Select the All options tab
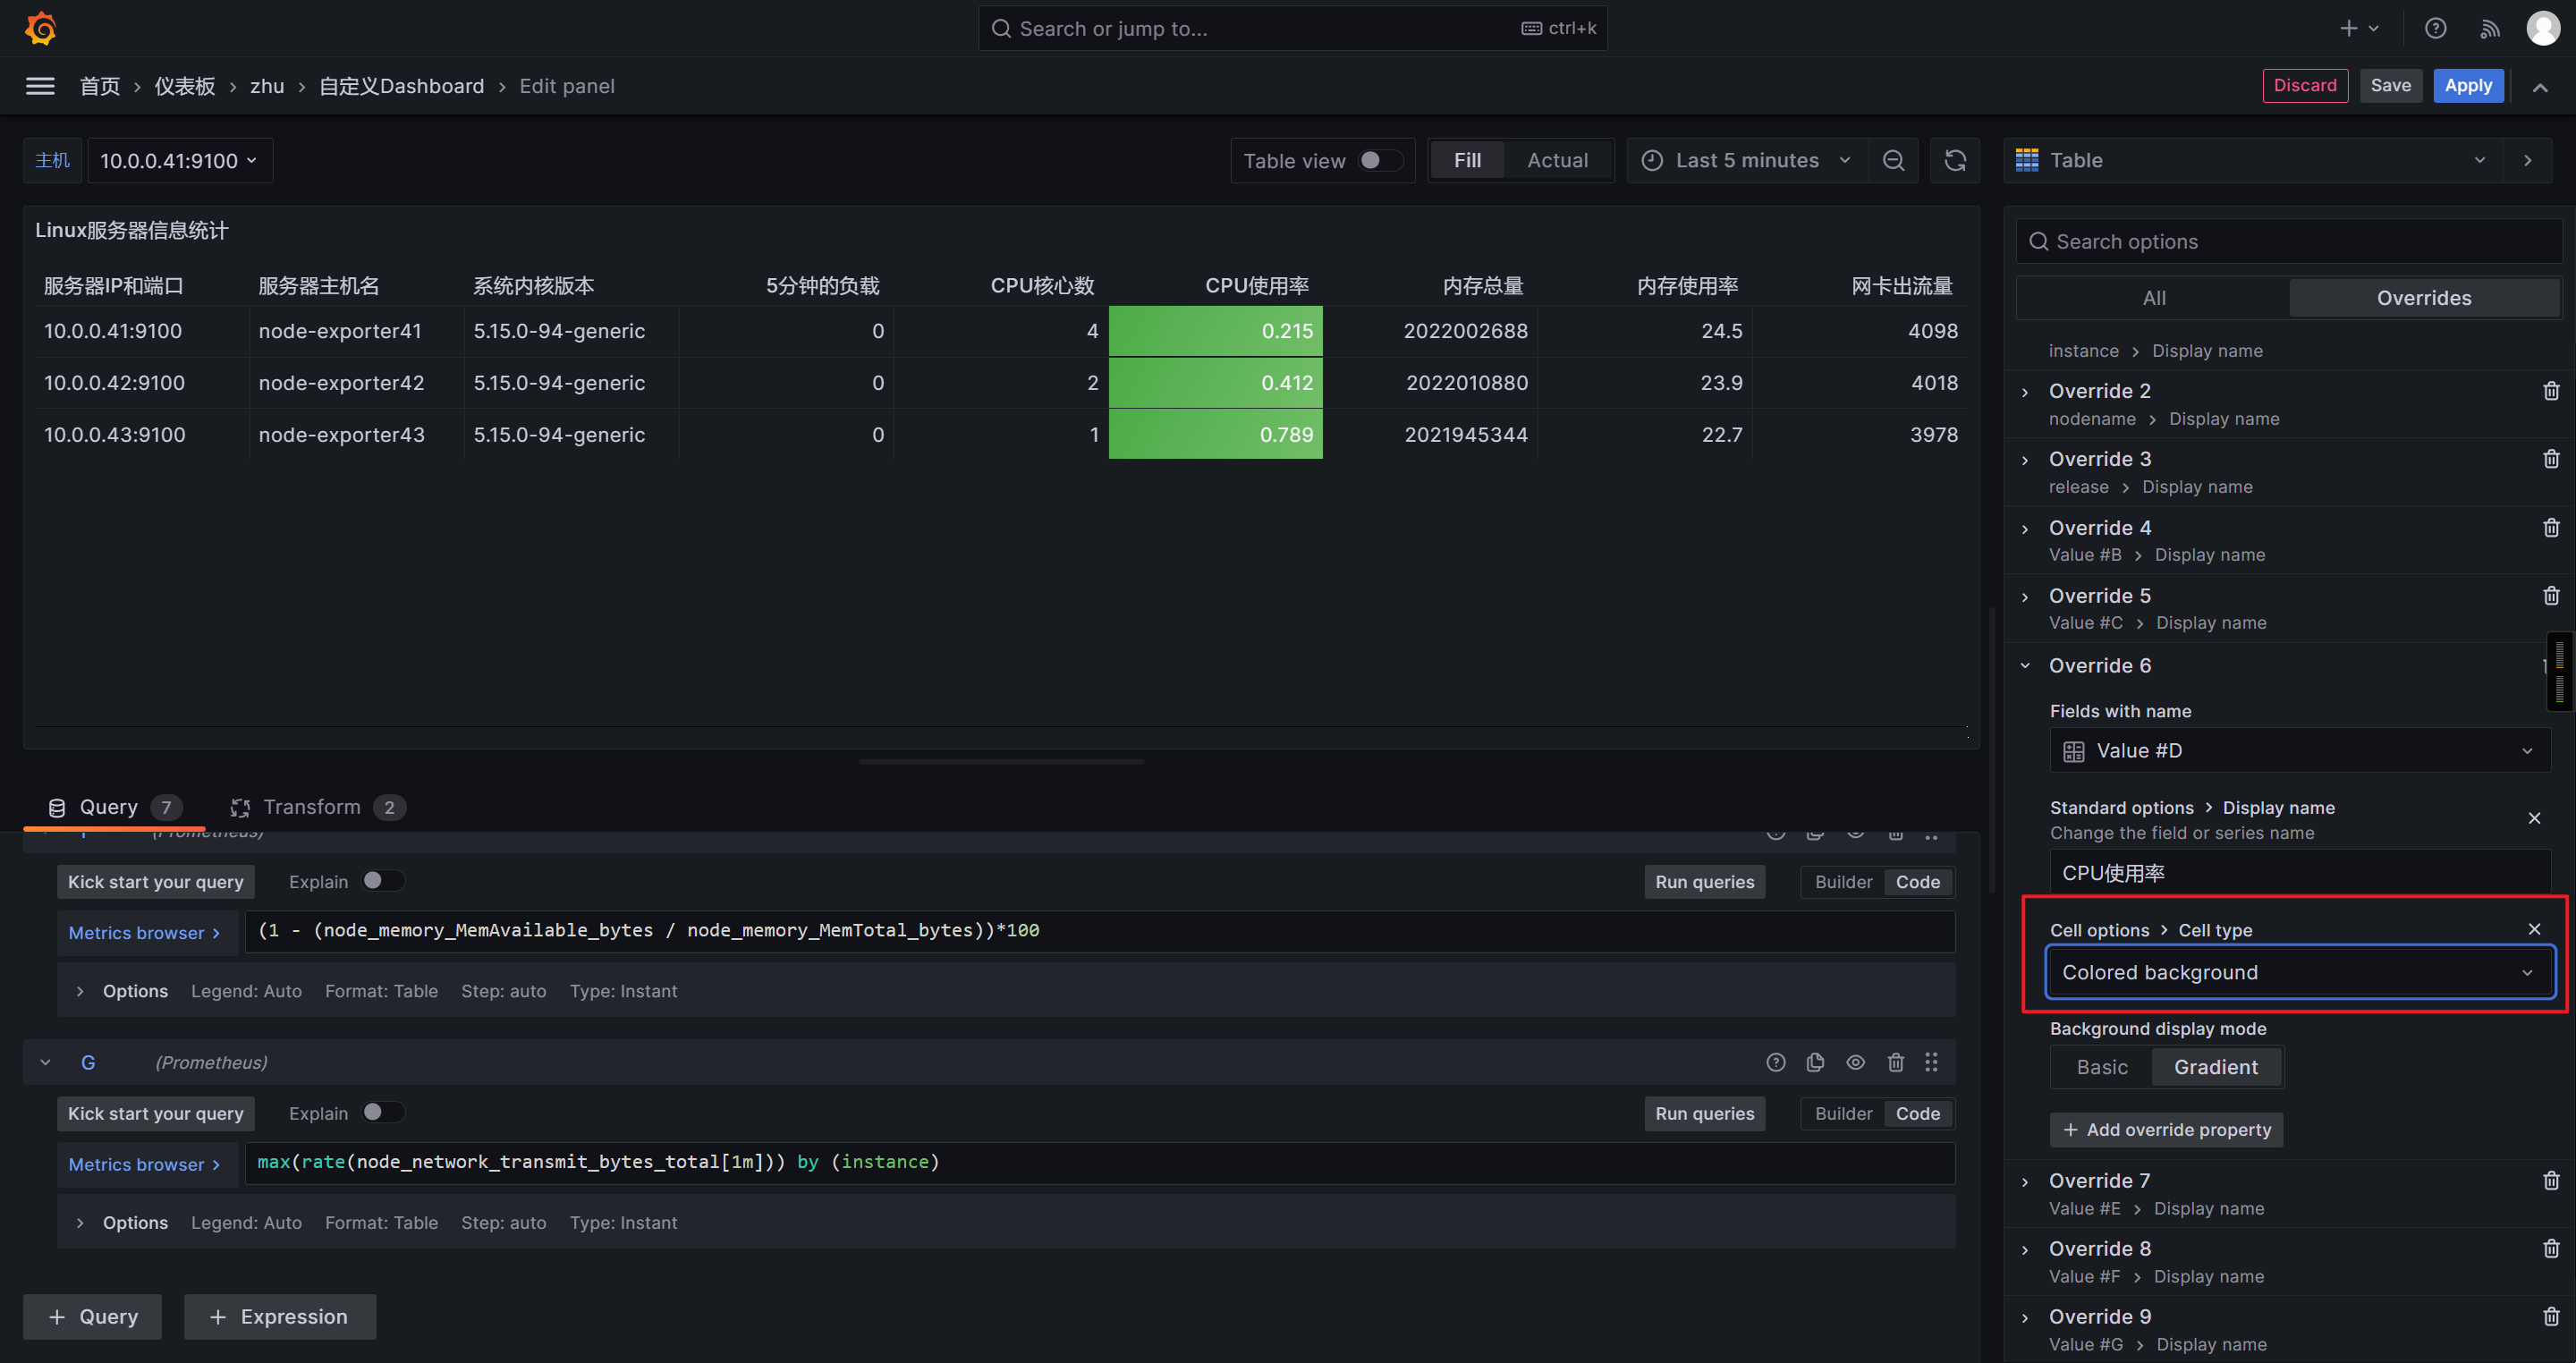Image resolution: width=2576 pixels, height=1363 pixels. pos(2153,298)
